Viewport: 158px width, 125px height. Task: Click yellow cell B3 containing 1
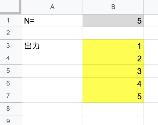[x=113, y=46]
